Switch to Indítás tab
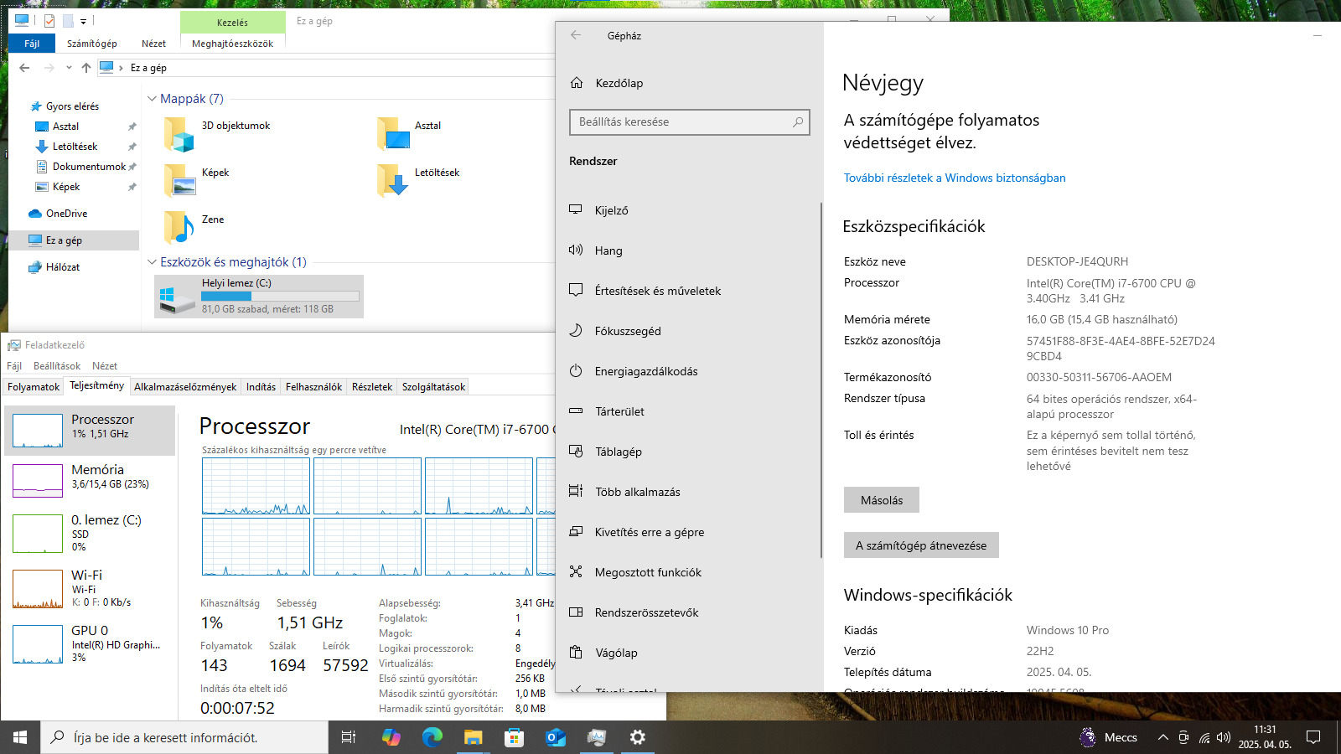Image resolution: width=1341 pixels, height=754 pixels. click(x=261, y=387)
